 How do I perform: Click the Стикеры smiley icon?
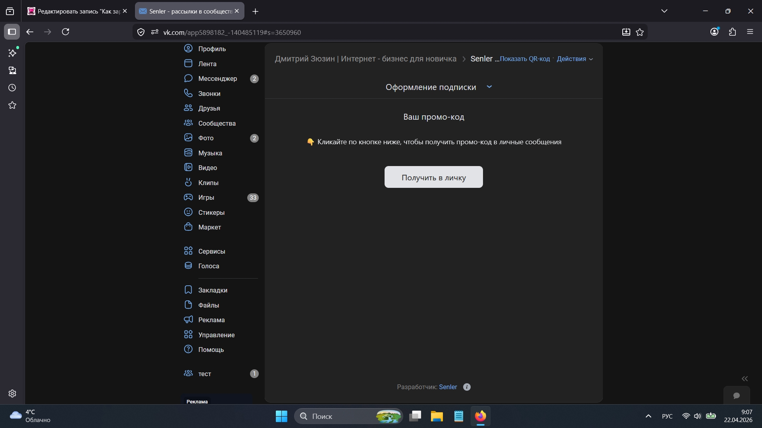(188, 212)
